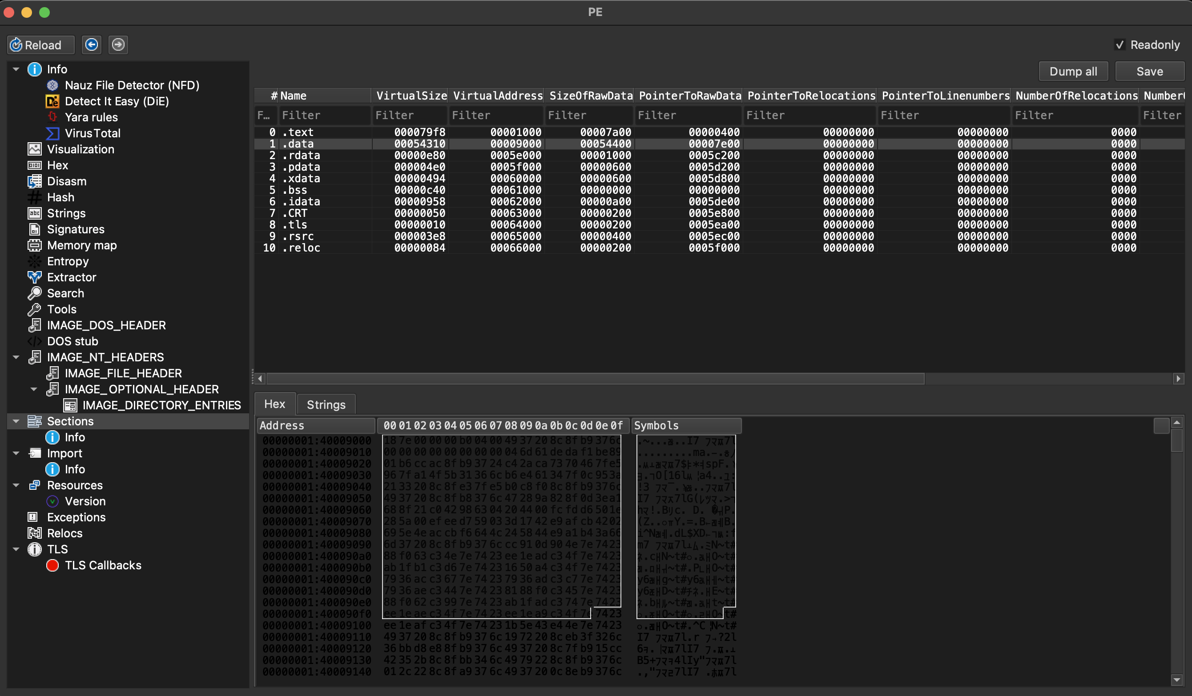The height and width of the screenshot is (696, 1192).
Task: Select the Visualization icon
Action: click(x=35, y=149)
